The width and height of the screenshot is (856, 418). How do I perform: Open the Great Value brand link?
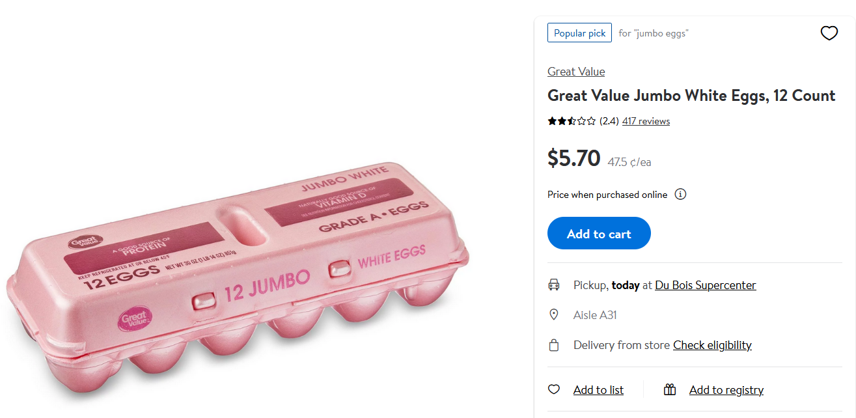[x=576, y=72]
